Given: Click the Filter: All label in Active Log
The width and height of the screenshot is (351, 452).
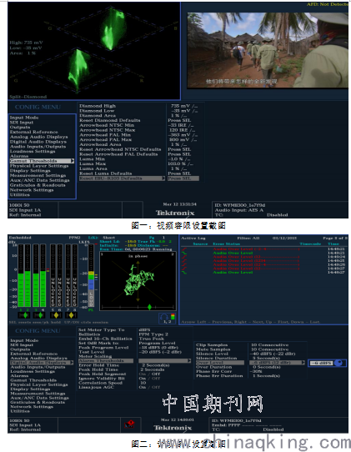Looking at the screenshot, I should 248,239.
